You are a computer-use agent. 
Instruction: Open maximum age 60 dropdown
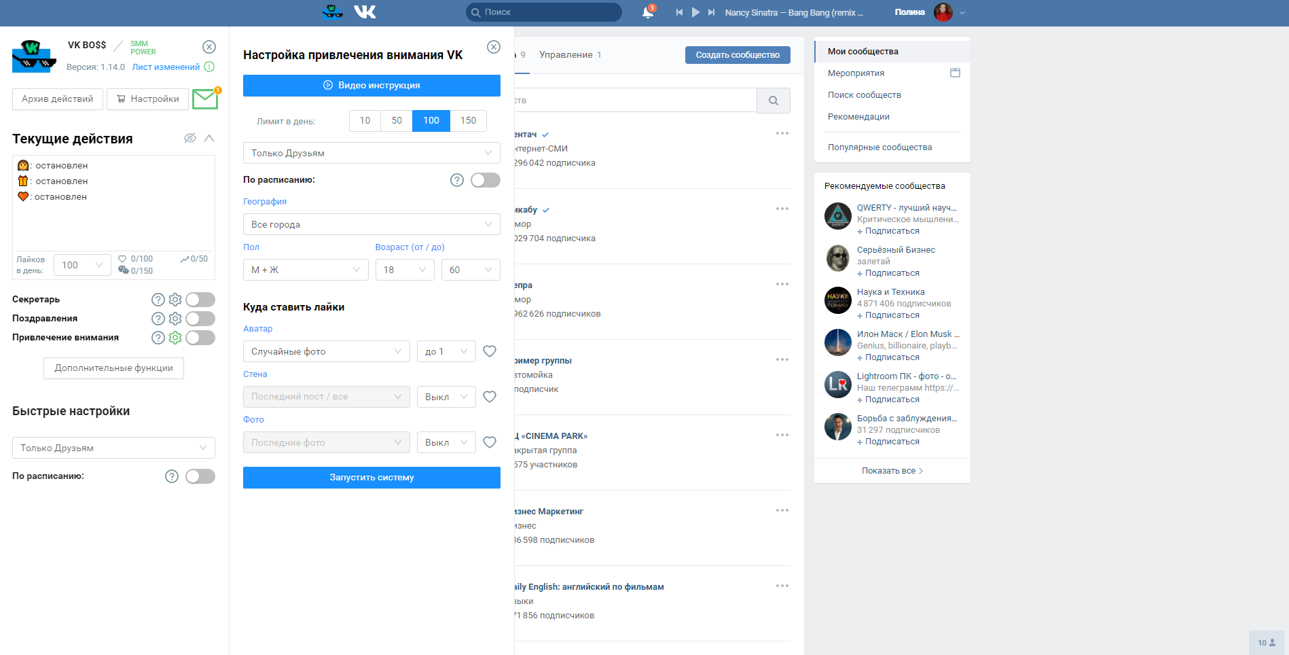click(x=471, y=270)
